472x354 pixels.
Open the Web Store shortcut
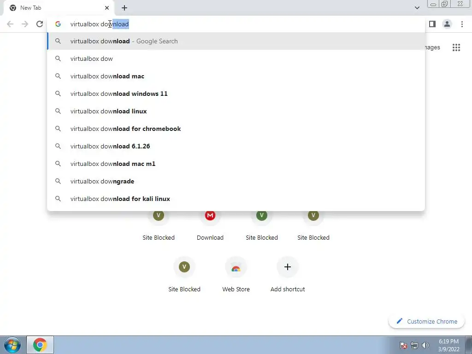(x=236, y=275)
